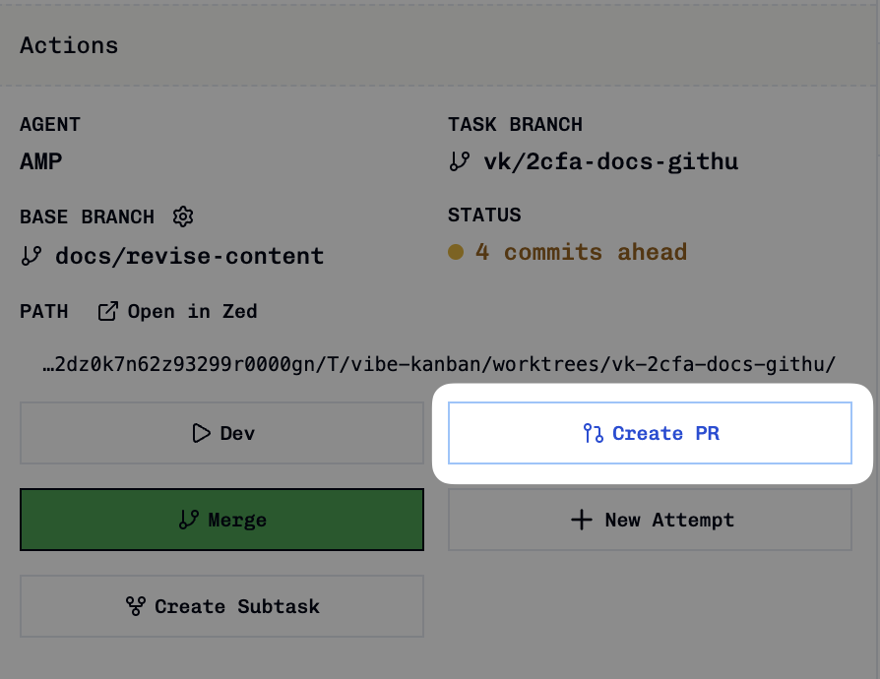Select base branch name docs/revise-content
880x679 pixels.
pyautogui.click(x=190, y=256)
